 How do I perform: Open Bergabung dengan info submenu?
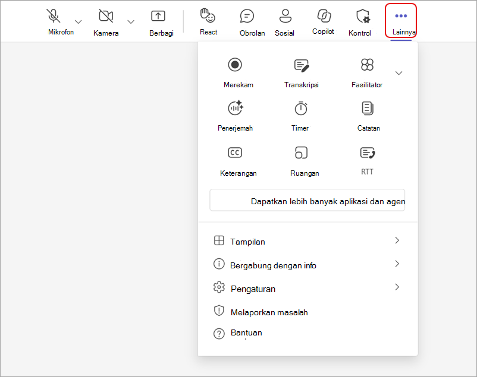pos(307,265)
